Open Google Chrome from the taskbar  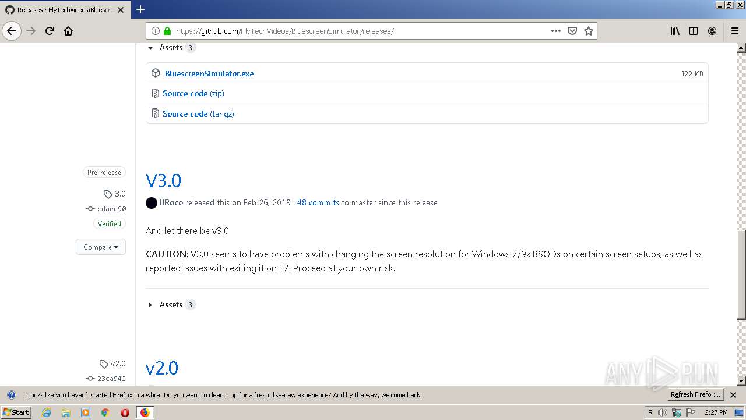click(105, 412)
